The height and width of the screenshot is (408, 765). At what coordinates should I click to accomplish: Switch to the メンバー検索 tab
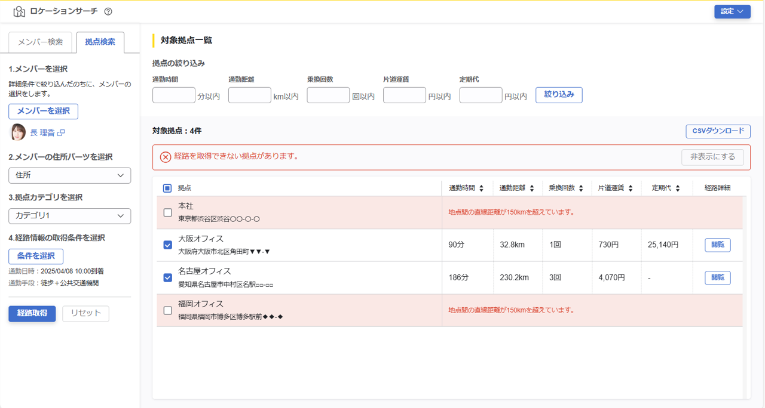click(x=40, y=42)
